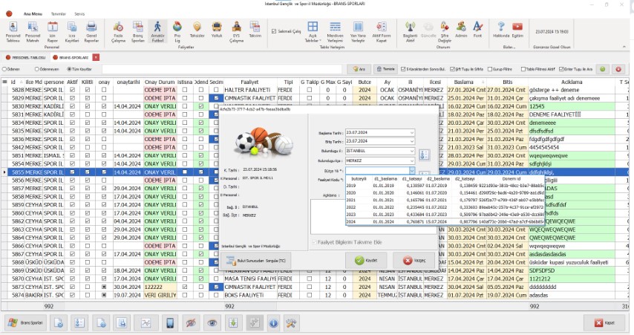Expand the Başlama Tarihi date dropdown

coord(412,132)
